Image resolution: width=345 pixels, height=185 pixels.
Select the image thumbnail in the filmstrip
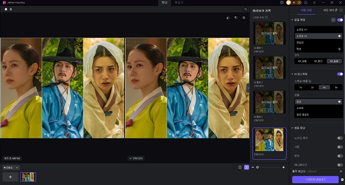pos(28,177)
